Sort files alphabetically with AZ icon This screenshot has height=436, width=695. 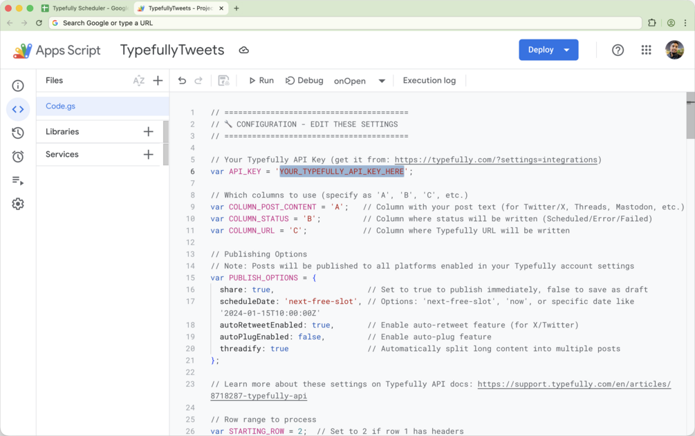coord(139,81)
